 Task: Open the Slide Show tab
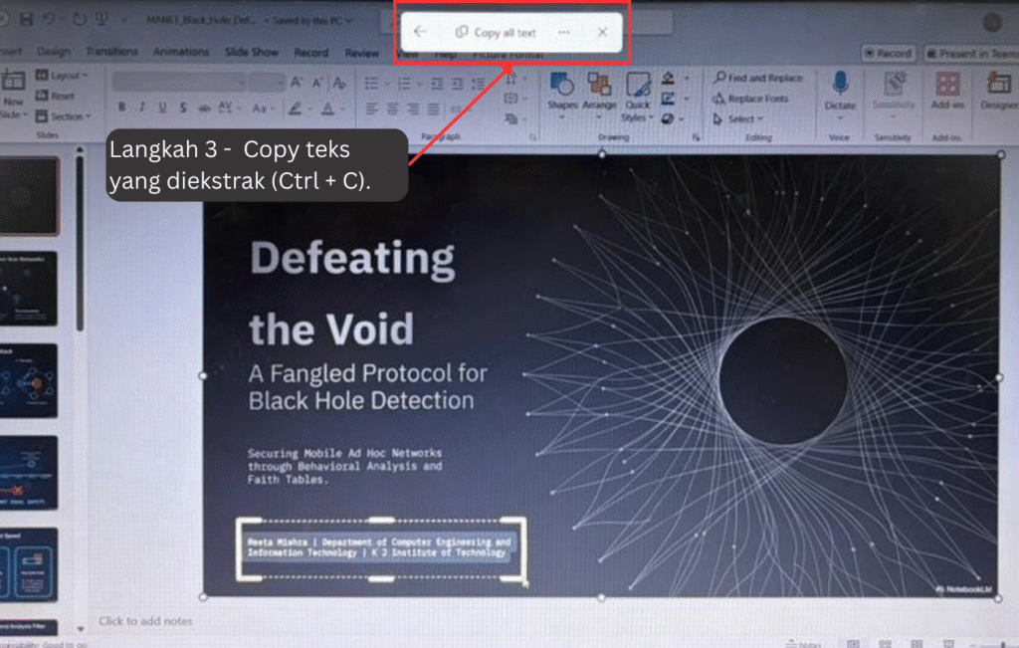(252, 52)
